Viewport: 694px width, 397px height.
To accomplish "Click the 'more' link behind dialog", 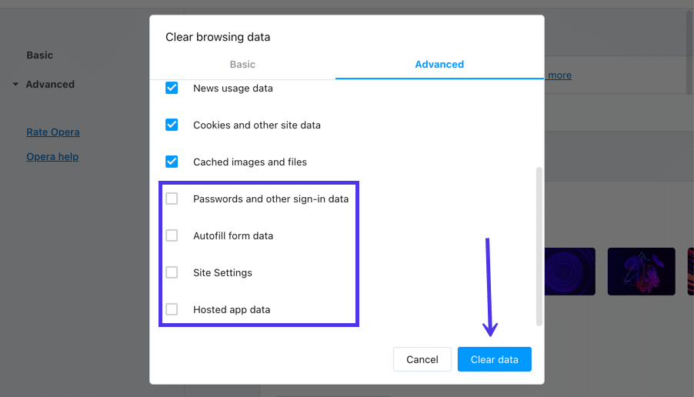I will coord(559,75).
